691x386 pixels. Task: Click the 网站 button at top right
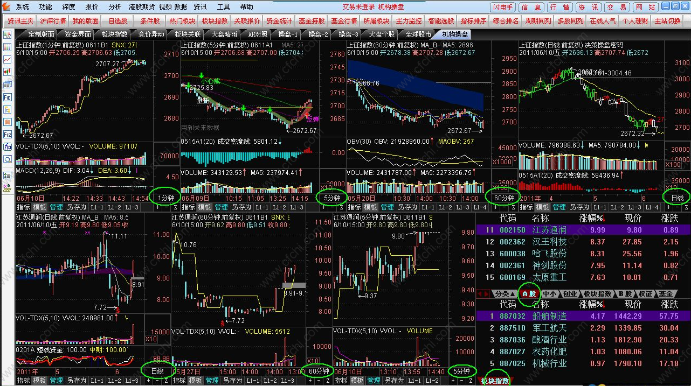645,7
